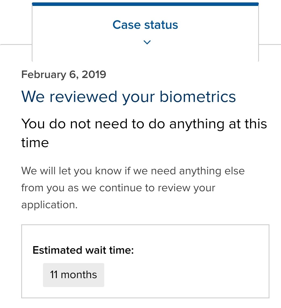The image size is (281, 308).
Task: Click the word 'application.' in the paragraph
Action: [49, 205]
